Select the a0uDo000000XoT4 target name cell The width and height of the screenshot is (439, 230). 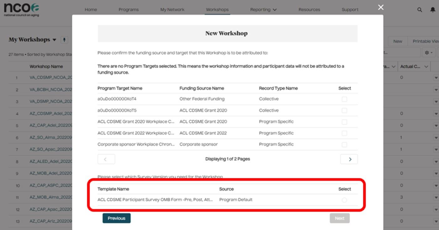pyautogui.click(x=117, y=99)
